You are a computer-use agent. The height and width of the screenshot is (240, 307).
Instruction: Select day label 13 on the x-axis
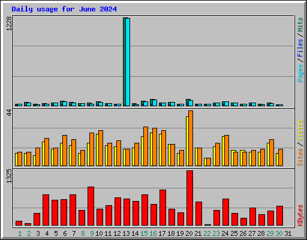point(126,233)
